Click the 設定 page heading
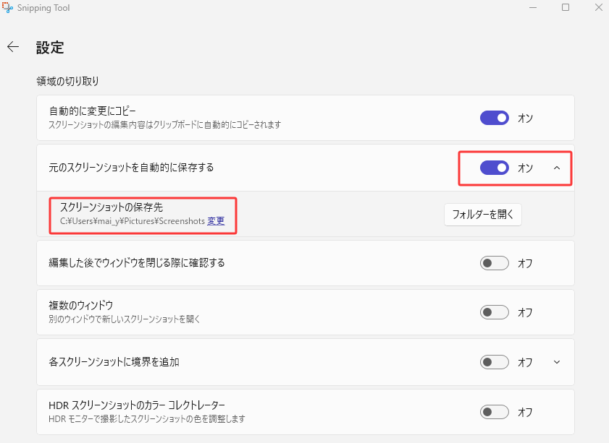The width and height of the screenshot is (609, 443). (x=50, y=48)
